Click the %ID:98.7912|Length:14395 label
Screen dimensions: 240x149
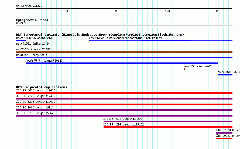point(123,119)
